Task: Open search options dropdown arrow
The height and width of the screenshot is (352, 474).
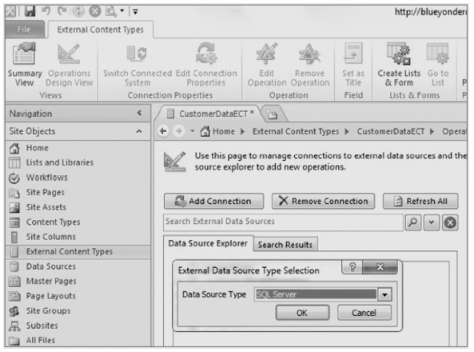Action: point(432,222)
